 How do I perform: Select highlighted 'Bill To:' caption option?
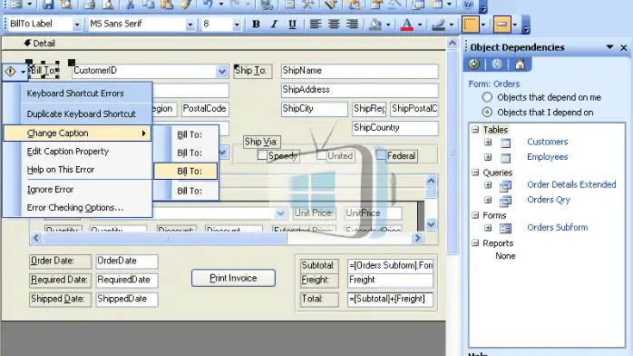[x=186, y=171]
